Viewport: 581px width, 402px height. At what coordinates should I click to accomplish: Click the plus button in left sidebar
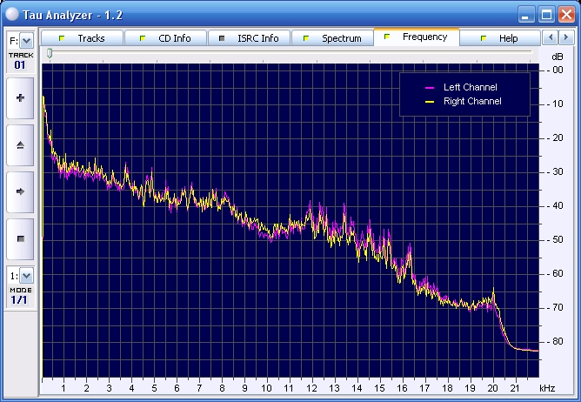tap(21, 98)
